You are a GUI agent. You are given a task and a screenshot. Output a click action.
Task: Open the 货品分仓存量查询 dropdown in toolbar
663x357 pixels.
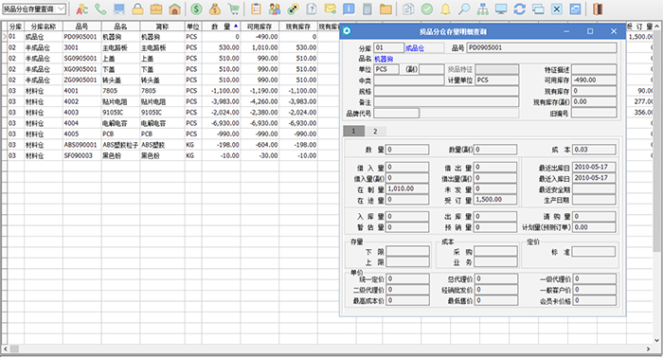tap(34, 9)
